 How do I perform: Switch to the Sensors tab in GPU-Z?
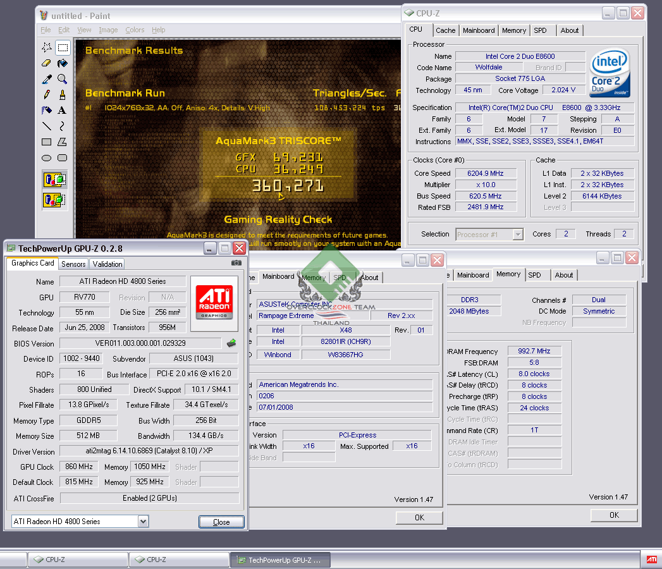click(73, 264)
